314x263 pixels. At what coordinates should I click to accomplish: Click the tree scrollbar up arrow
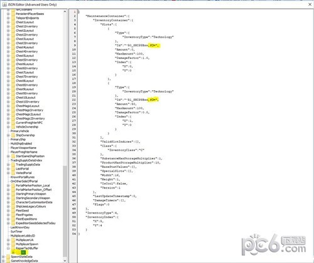click(x=65, y=12)
